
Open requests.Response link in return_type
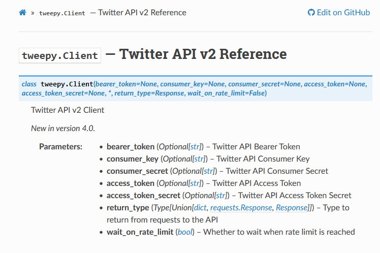[241, 208]
